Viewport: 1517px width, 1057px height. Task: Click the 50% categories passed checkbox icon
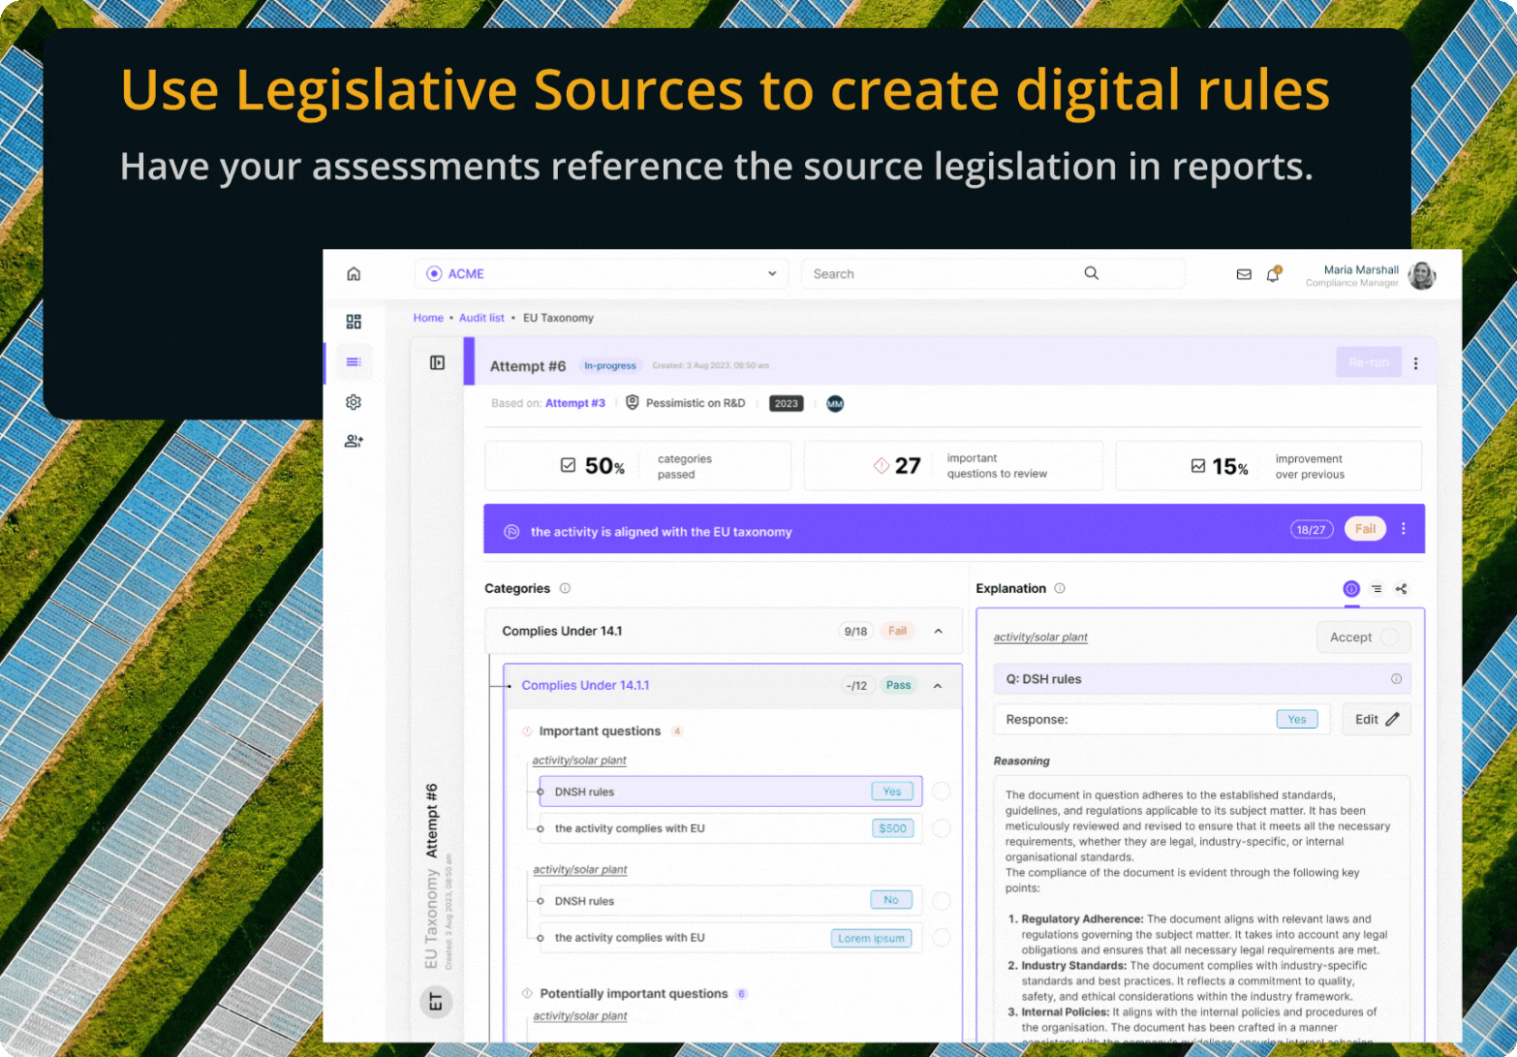pos(569,465)
